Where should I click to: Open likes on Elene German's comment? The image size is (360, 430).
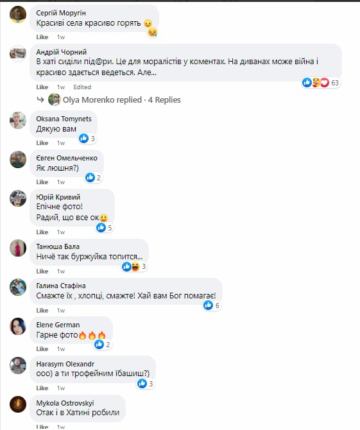(x=103, y=345)
